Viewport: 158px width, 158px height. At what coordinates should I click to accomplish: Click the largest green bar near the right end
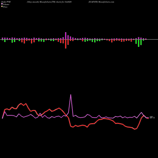tap(139, 43)
